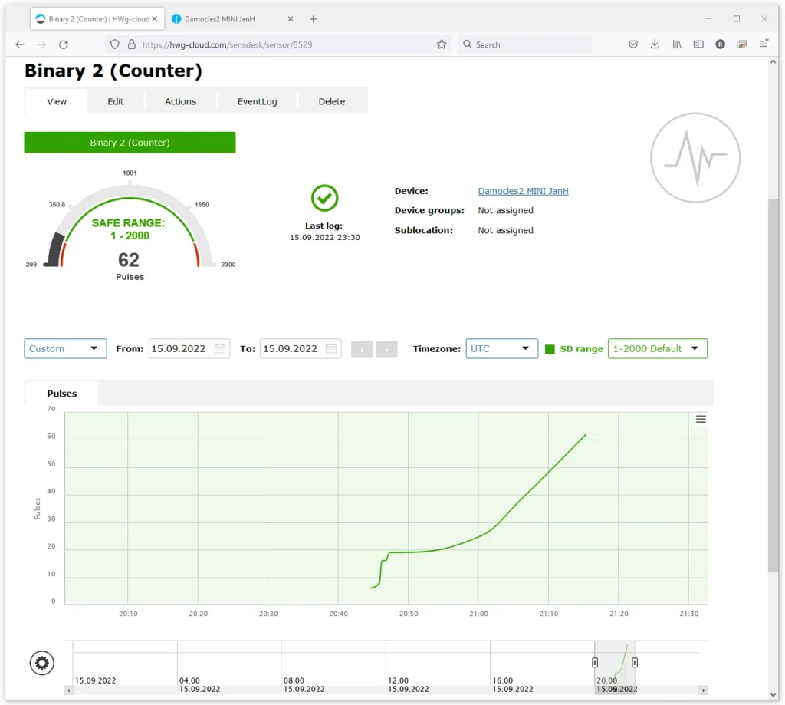Open the Firefox application menu
Viewport: 785px width, 705px height.
tap(764, 44)
